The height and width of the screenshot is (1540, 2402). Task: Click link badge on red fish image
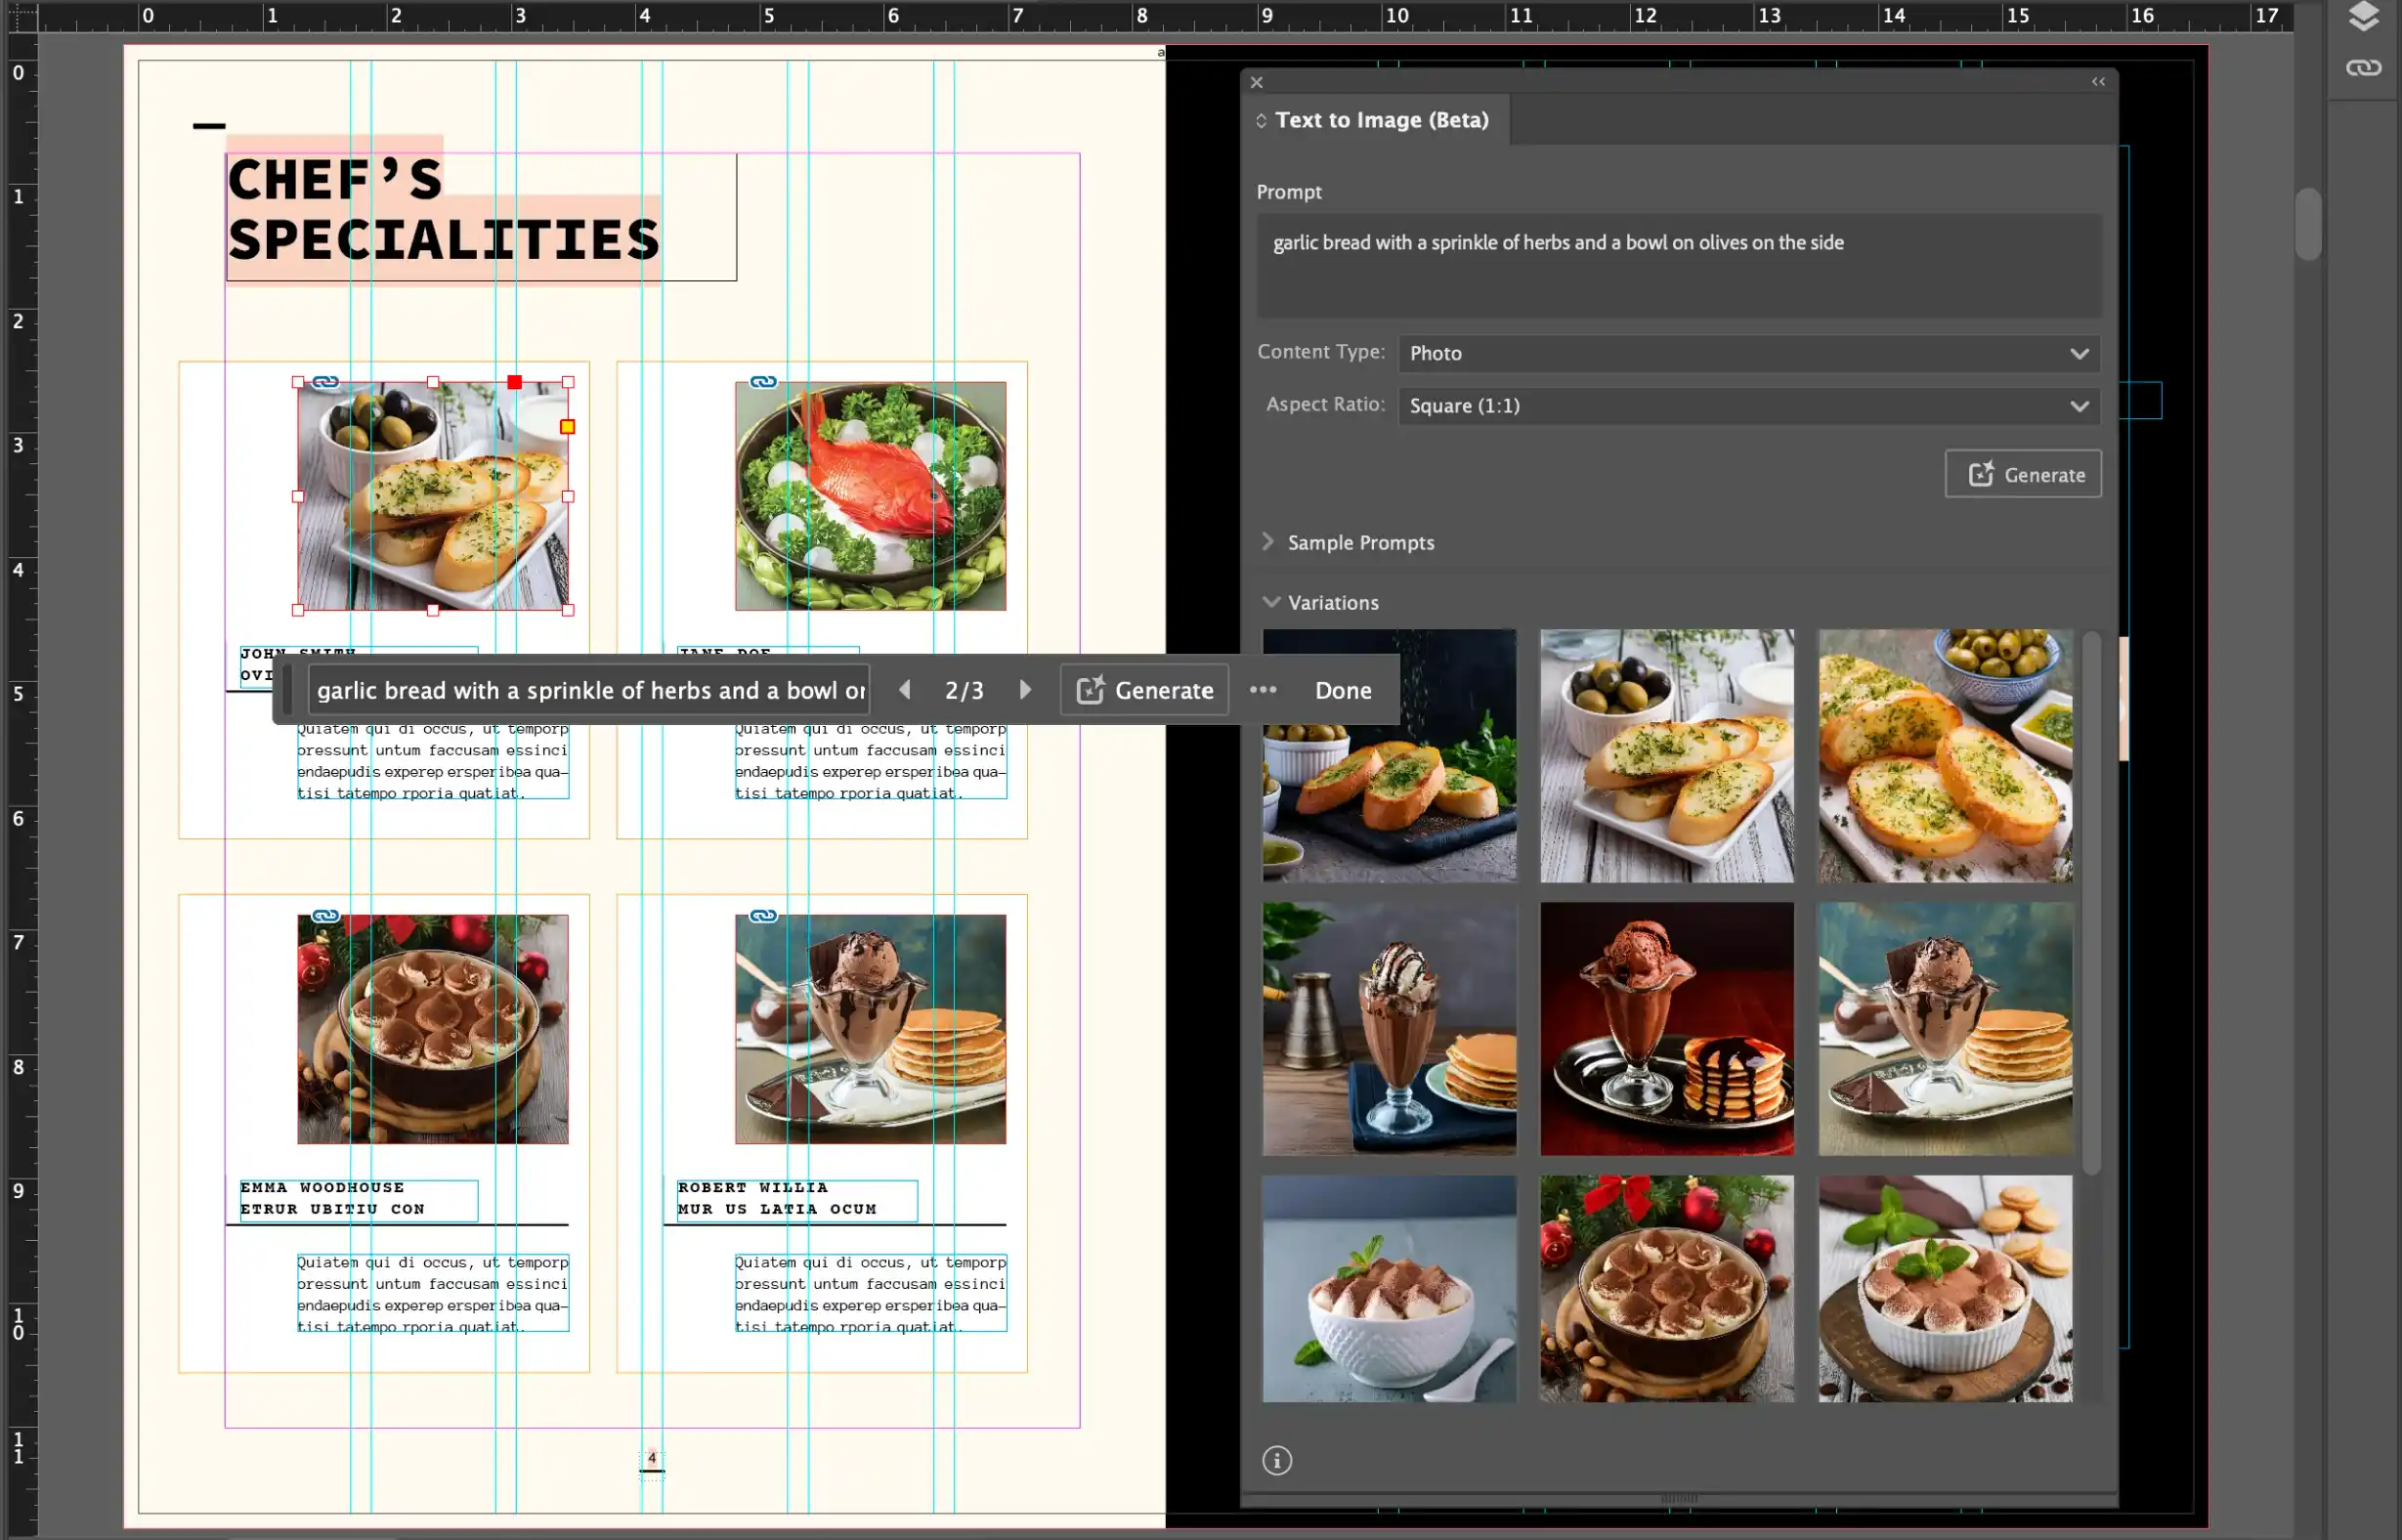point(763,382)
